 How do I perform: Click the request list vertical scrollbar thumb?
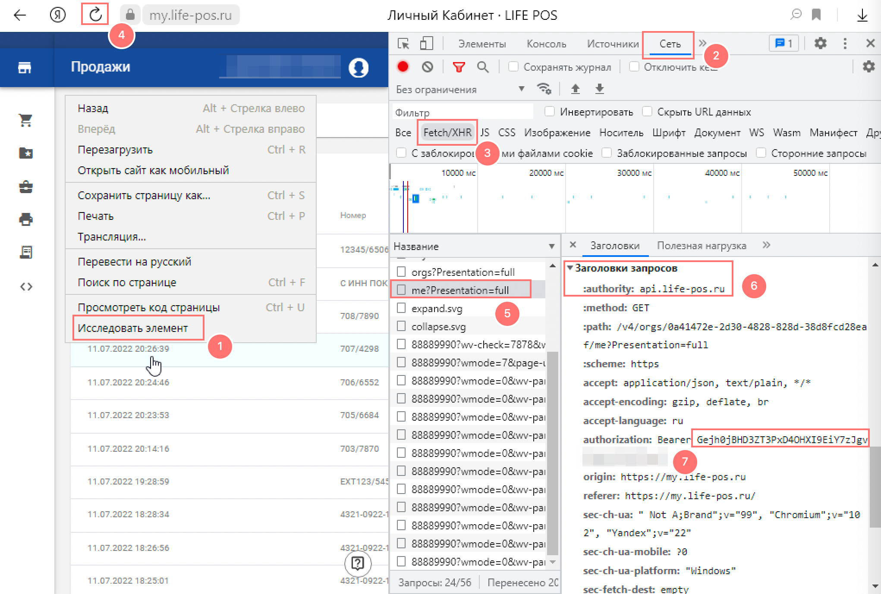(x=553, y=453)
